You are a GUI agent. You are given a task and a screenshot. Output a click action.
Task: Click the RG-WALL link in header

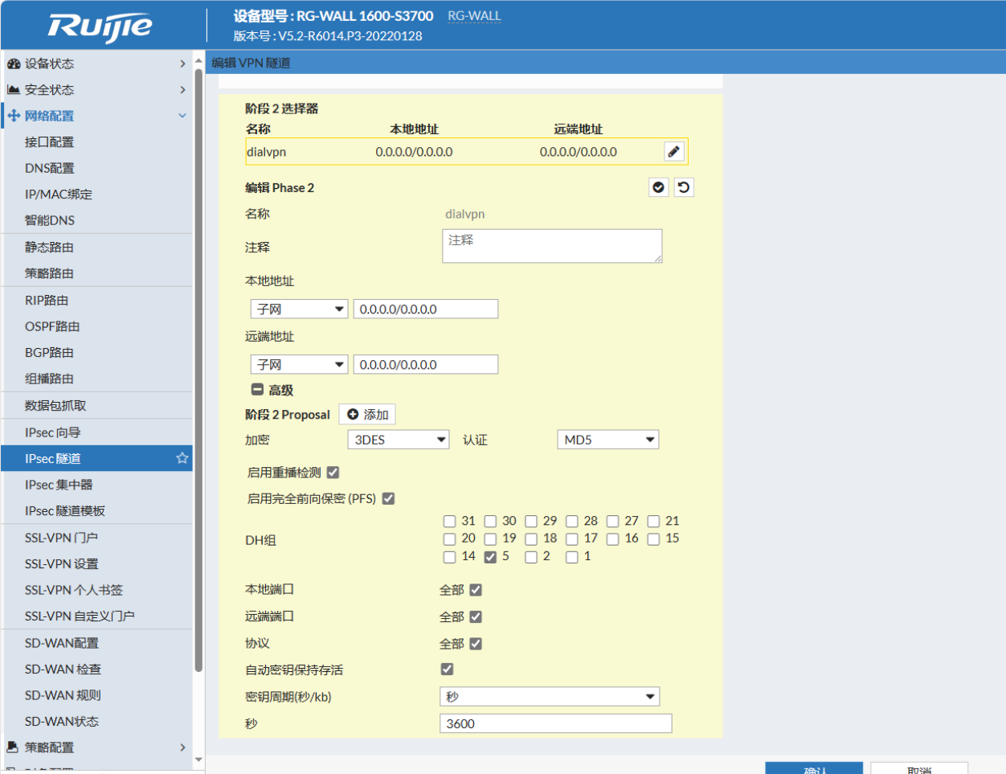[474, 16]
